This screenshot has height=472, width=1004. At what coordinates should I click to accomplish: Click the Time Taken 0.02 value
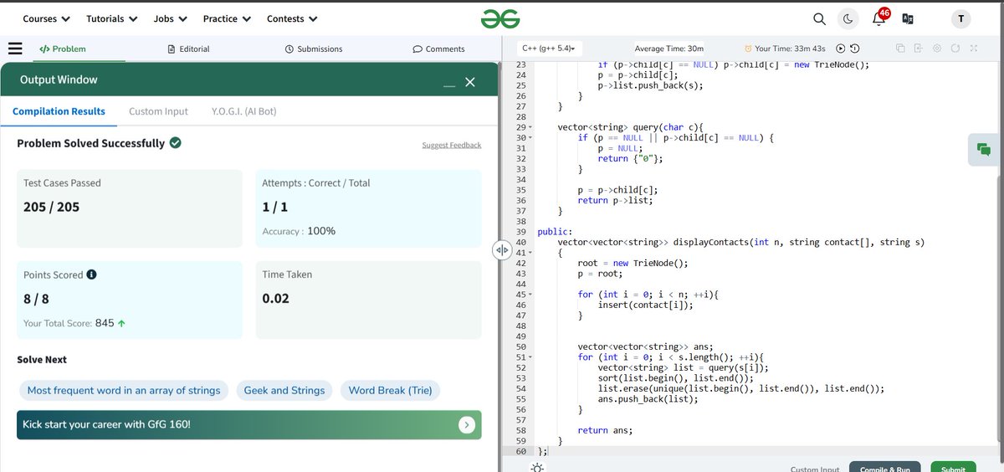pyautogui.click(x=276, y=298)
